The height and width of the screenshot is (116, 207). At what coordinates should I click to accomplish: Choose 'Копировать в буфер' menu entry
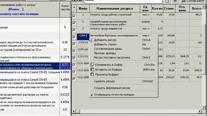[x=124, y=65]
